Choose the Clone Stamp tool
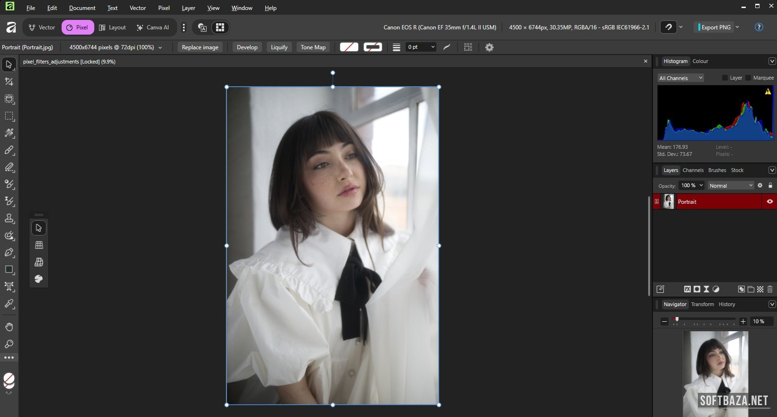This screenshot has height=417, width=777. tap(9, 218)
